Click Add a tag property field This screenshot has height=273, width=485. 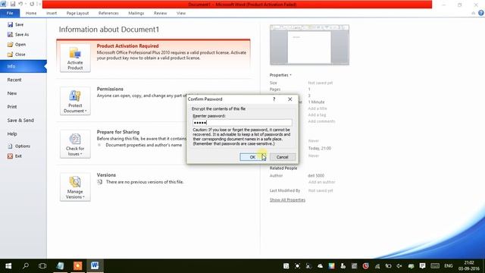(x=317, y=115)
